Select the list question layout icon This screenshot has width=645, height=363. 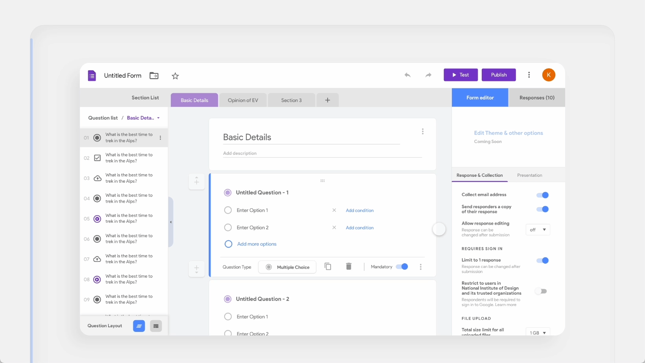pyautogui.click(x=139, y=326)
